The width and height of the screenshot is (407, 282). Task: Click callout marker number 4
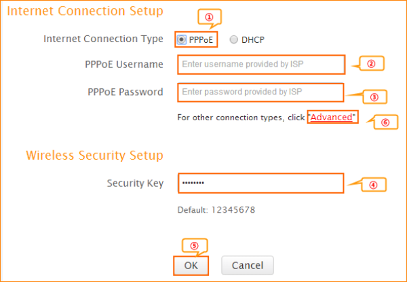[373, 184]
